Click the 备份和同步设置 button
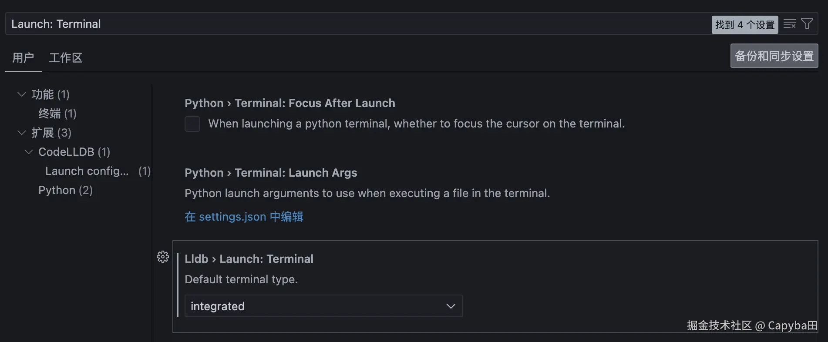The image size is (828, 342). click(x=774, y=56)
